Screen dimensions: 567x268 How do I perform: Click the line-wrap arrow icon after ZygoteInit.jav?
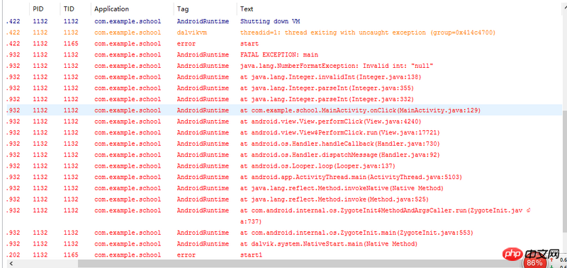528,210
